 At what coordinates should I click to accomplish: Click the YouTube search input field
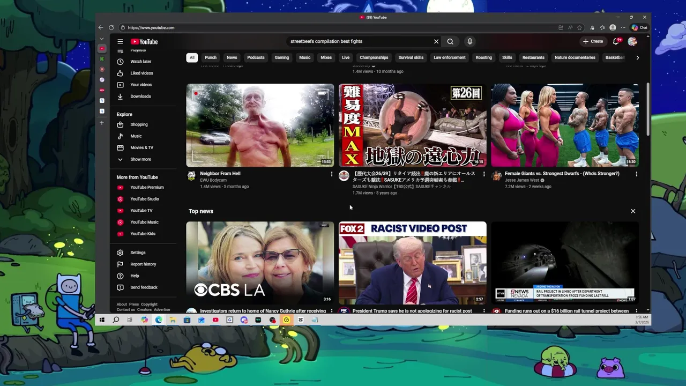pos(359,41)
